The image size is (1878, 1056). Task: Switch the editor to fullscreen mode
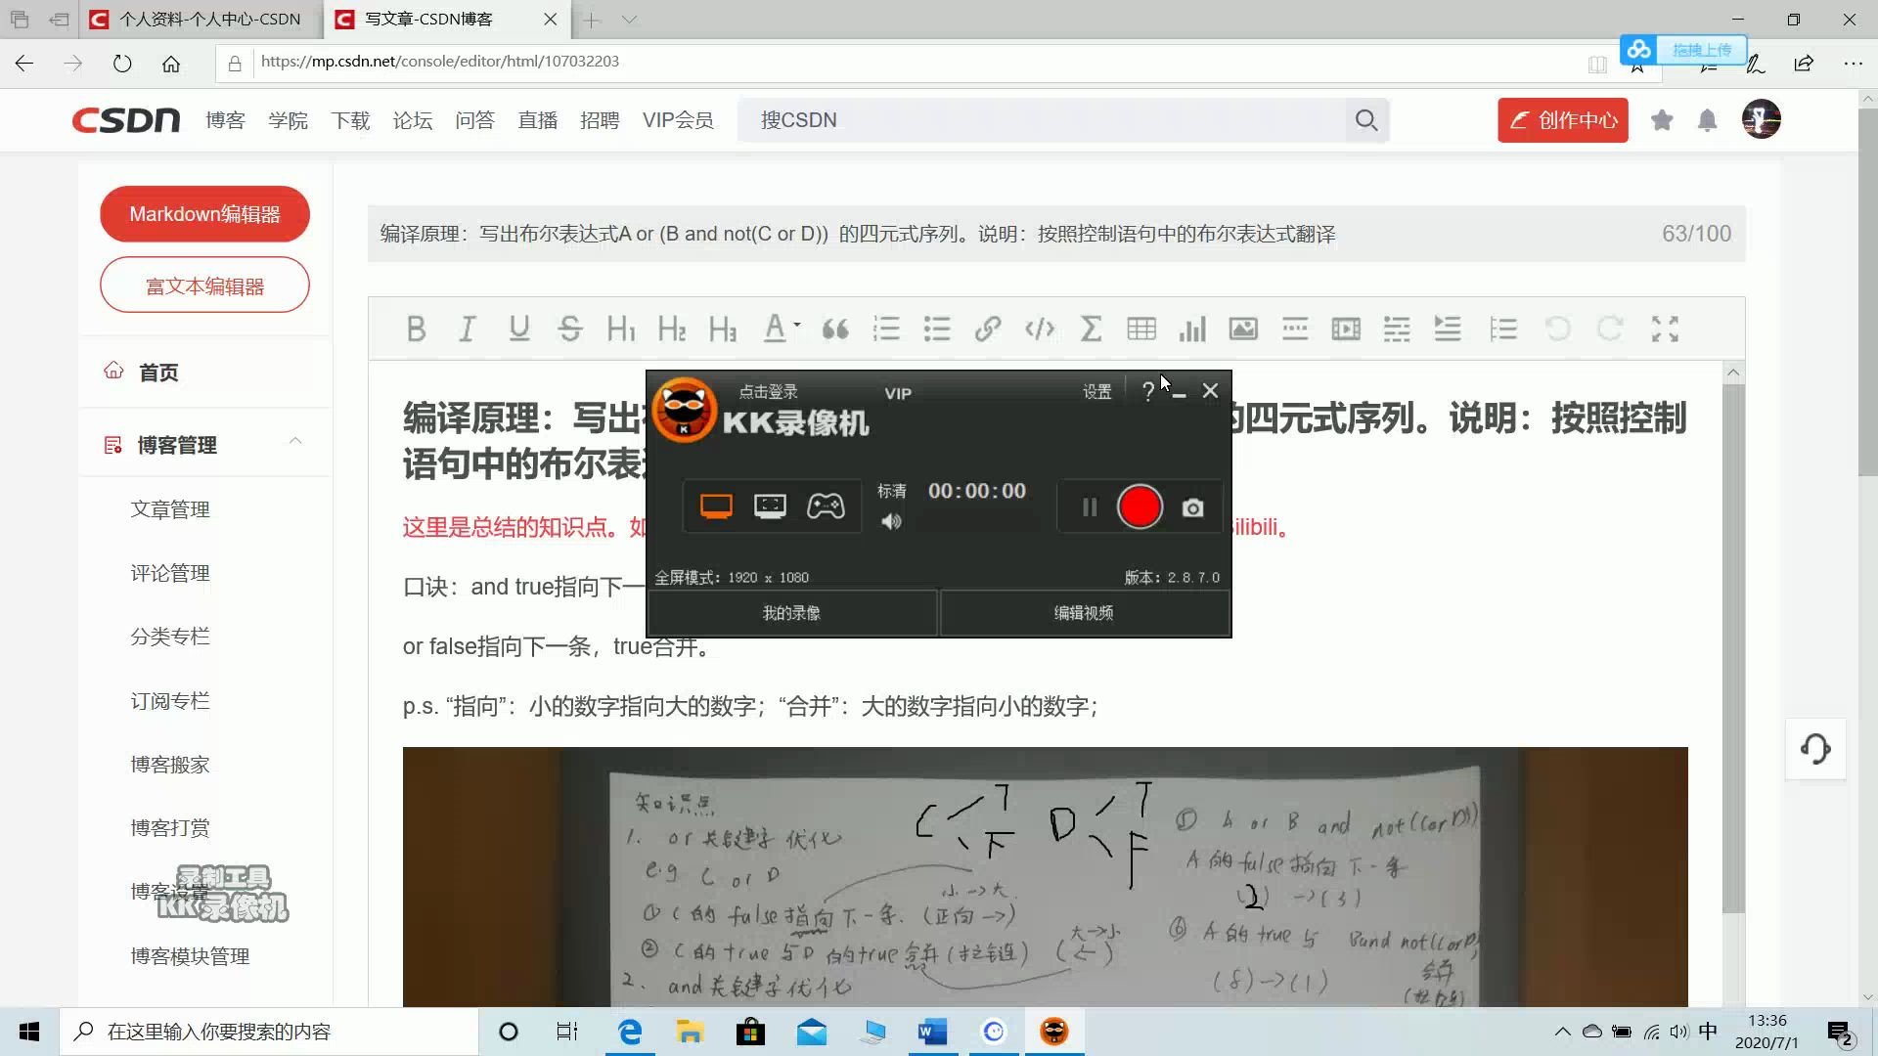1665,330
